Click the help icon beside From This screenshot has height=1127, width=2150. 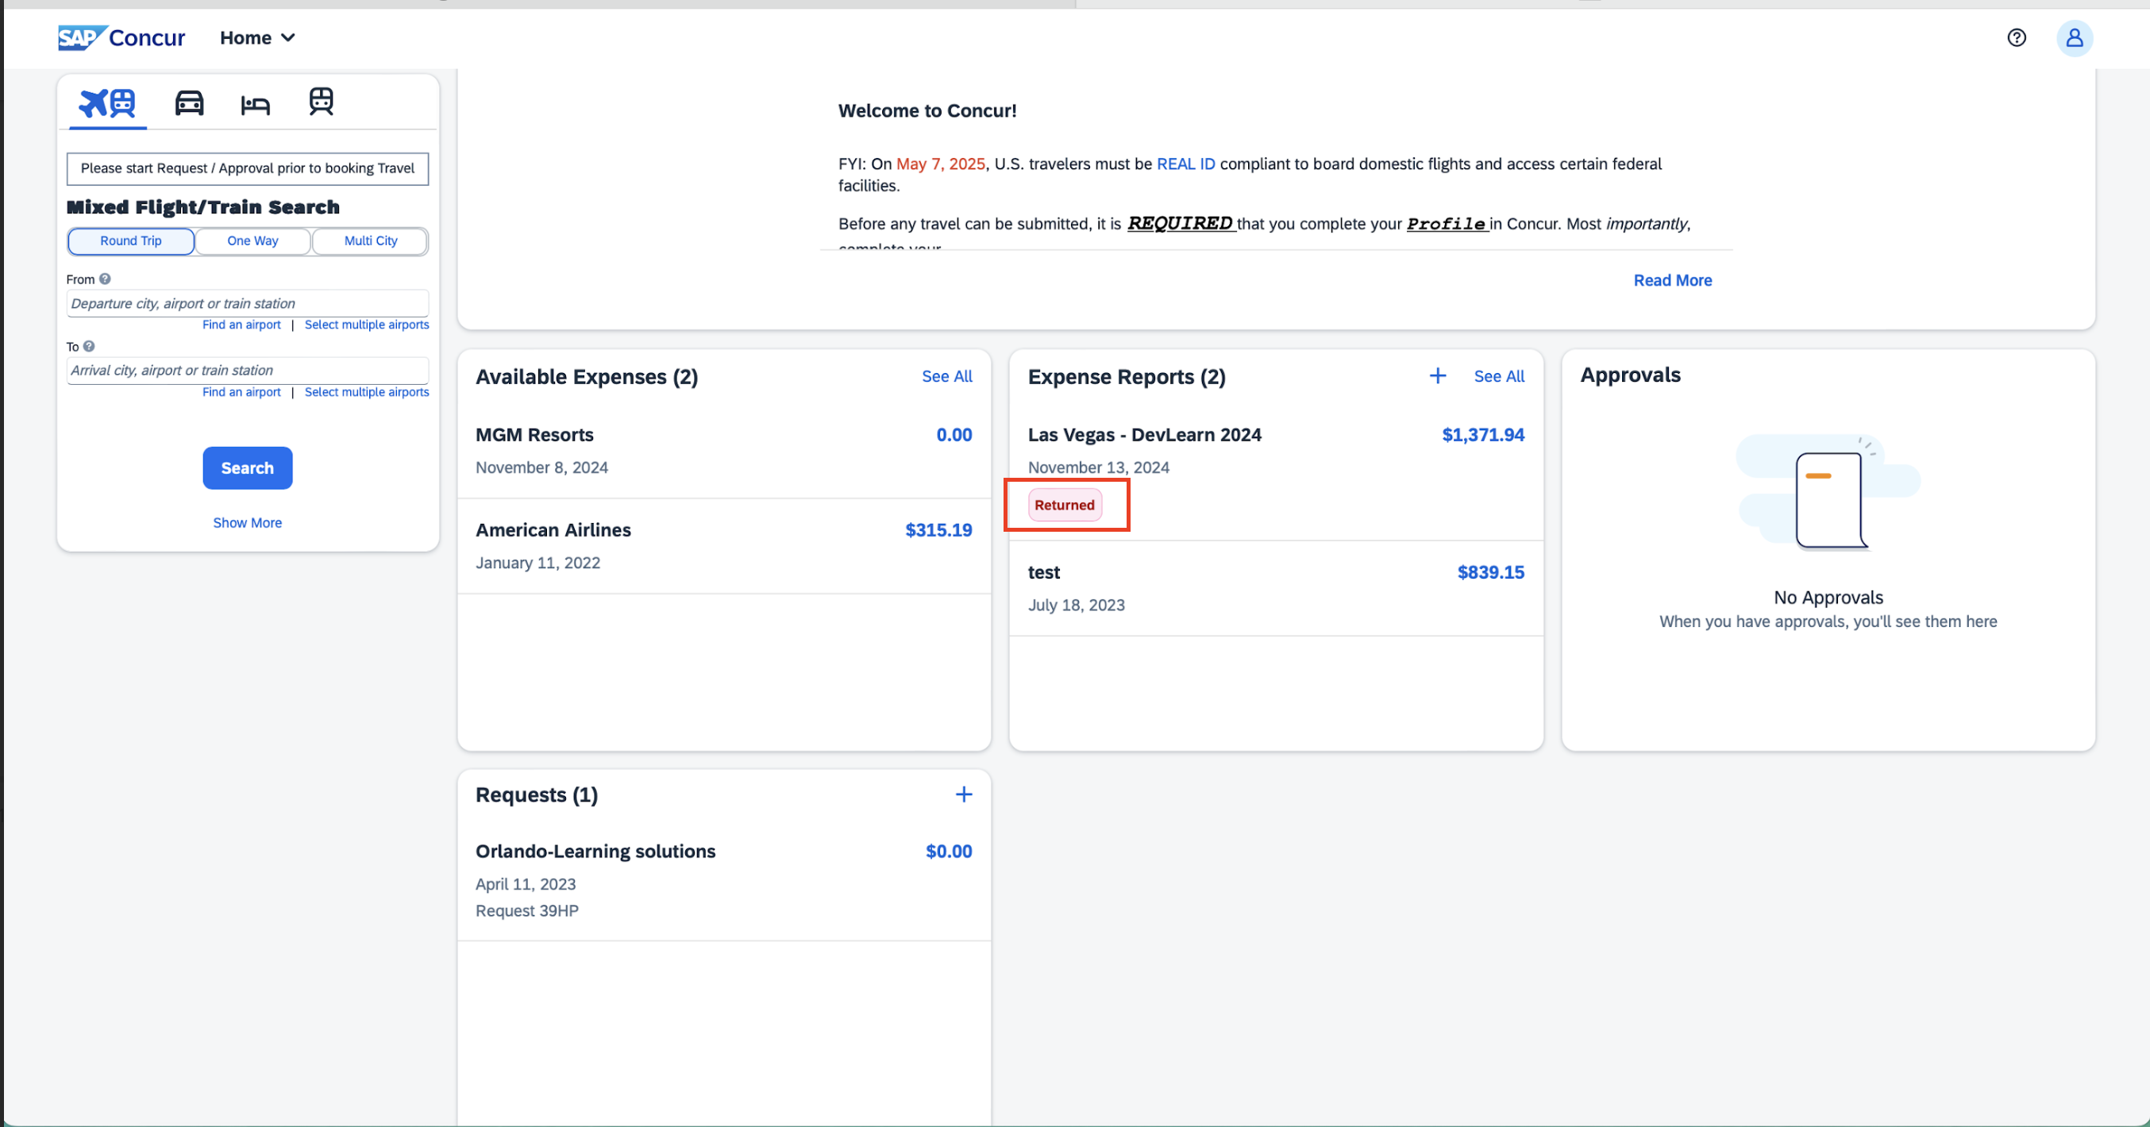click(105, 279)
